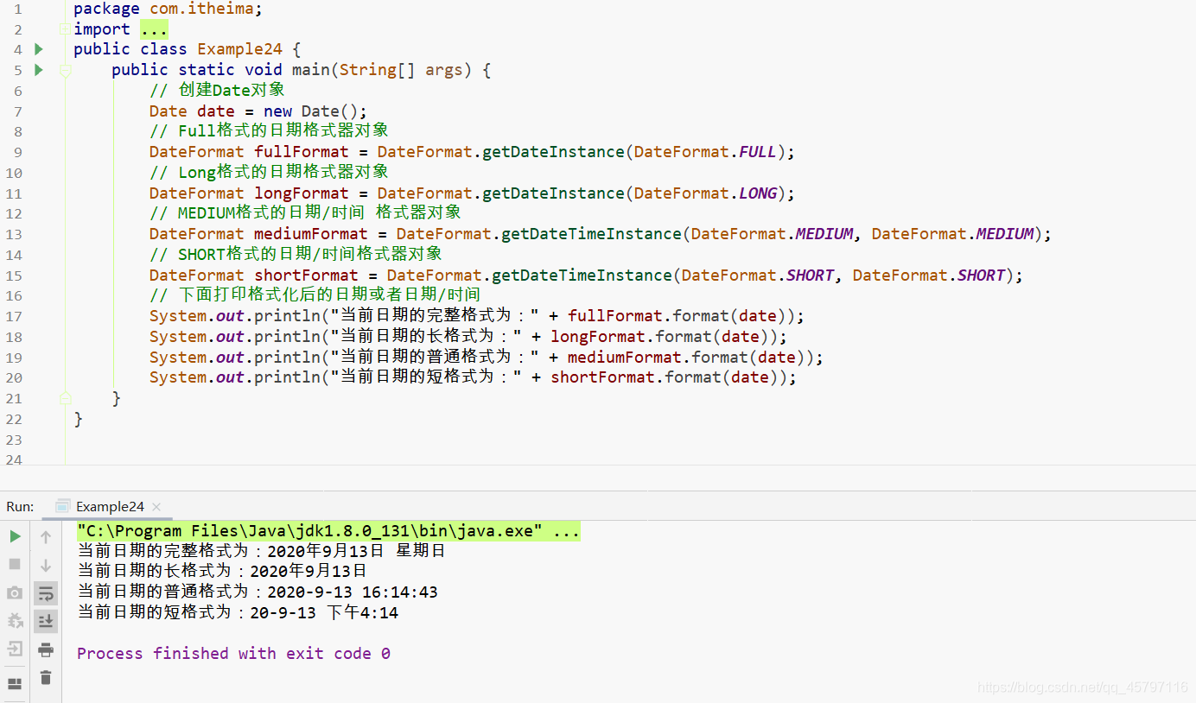This screenshot has width=1196, height=703.
Task: Click console output '2020年9月13日 星期日'
Action: coord(356,551)
